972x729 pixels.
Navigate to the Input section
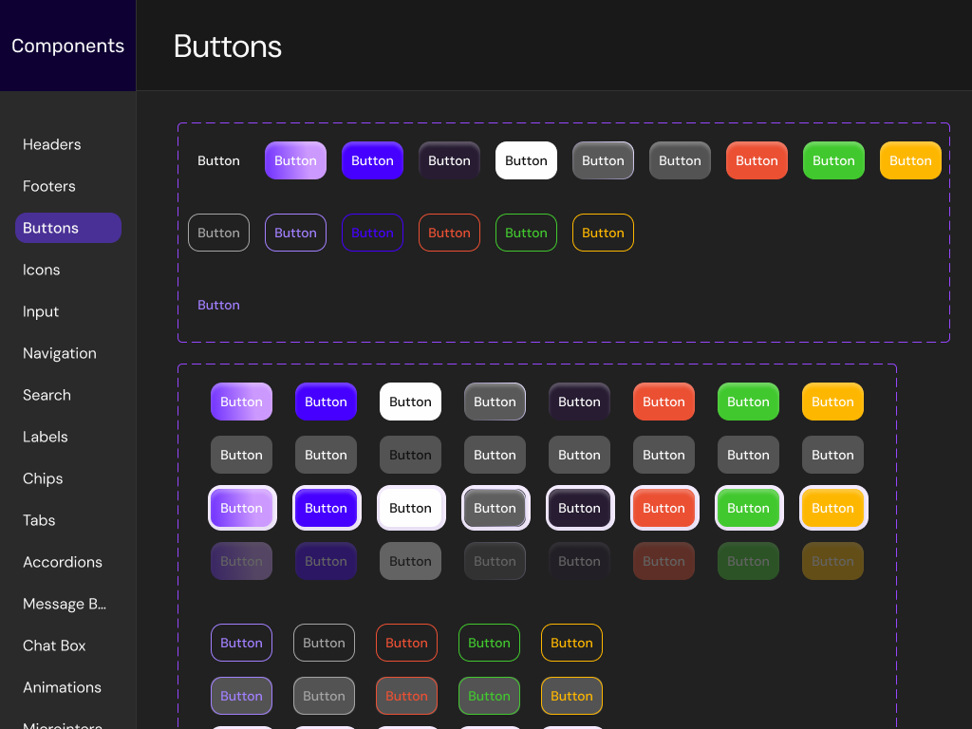tap(41, 311)
